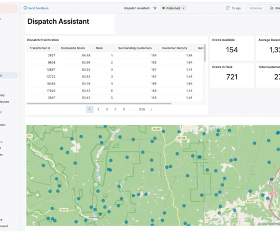The height and width of the screenshot is (233, 280).
Task: Select transformer id 2827 cell
Action: 52,55
